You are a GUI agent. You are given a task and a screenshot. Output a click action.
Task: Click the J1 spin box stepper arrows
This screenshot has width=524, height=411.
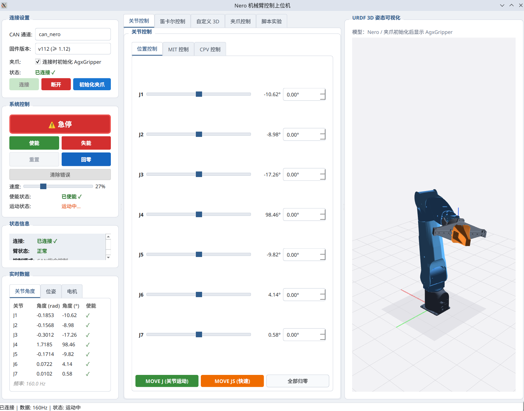[323, 95]
